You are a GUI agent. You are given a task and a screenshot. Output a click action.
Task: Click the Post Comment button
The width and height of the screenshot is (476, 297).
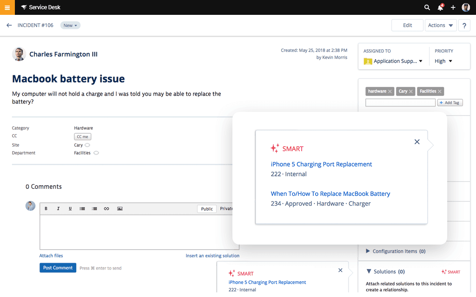coord(58,267)
